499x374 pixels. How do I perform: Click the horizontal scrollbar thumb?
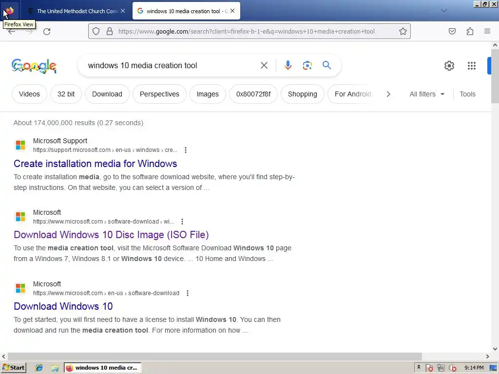point(215,356)
